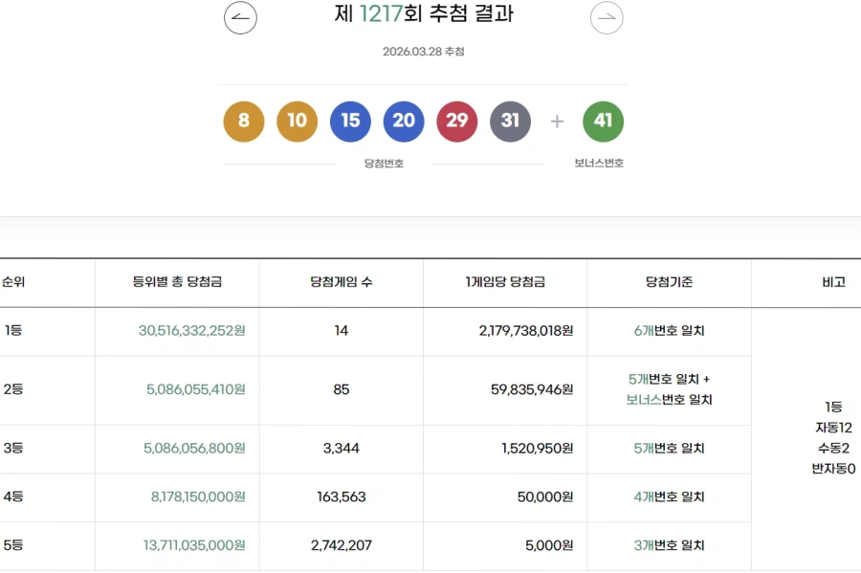861x573 pixels.
Task: Click the blue ball numbered 20
Action: point(404,121)
